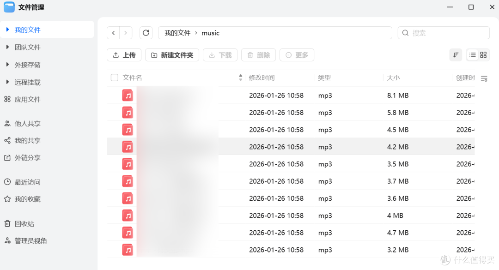Select the row sized 3.7 MB
499x270 pixels.
(x=291, y=181)
